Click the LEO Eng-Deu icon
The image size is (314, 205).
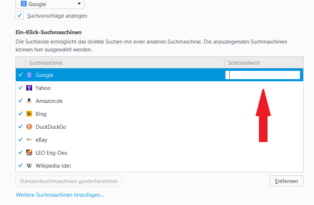29,153
